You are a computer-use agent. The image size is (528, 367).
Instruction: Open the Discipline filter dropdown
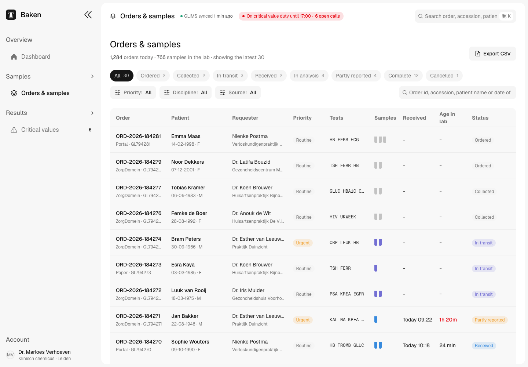point(186,92)
